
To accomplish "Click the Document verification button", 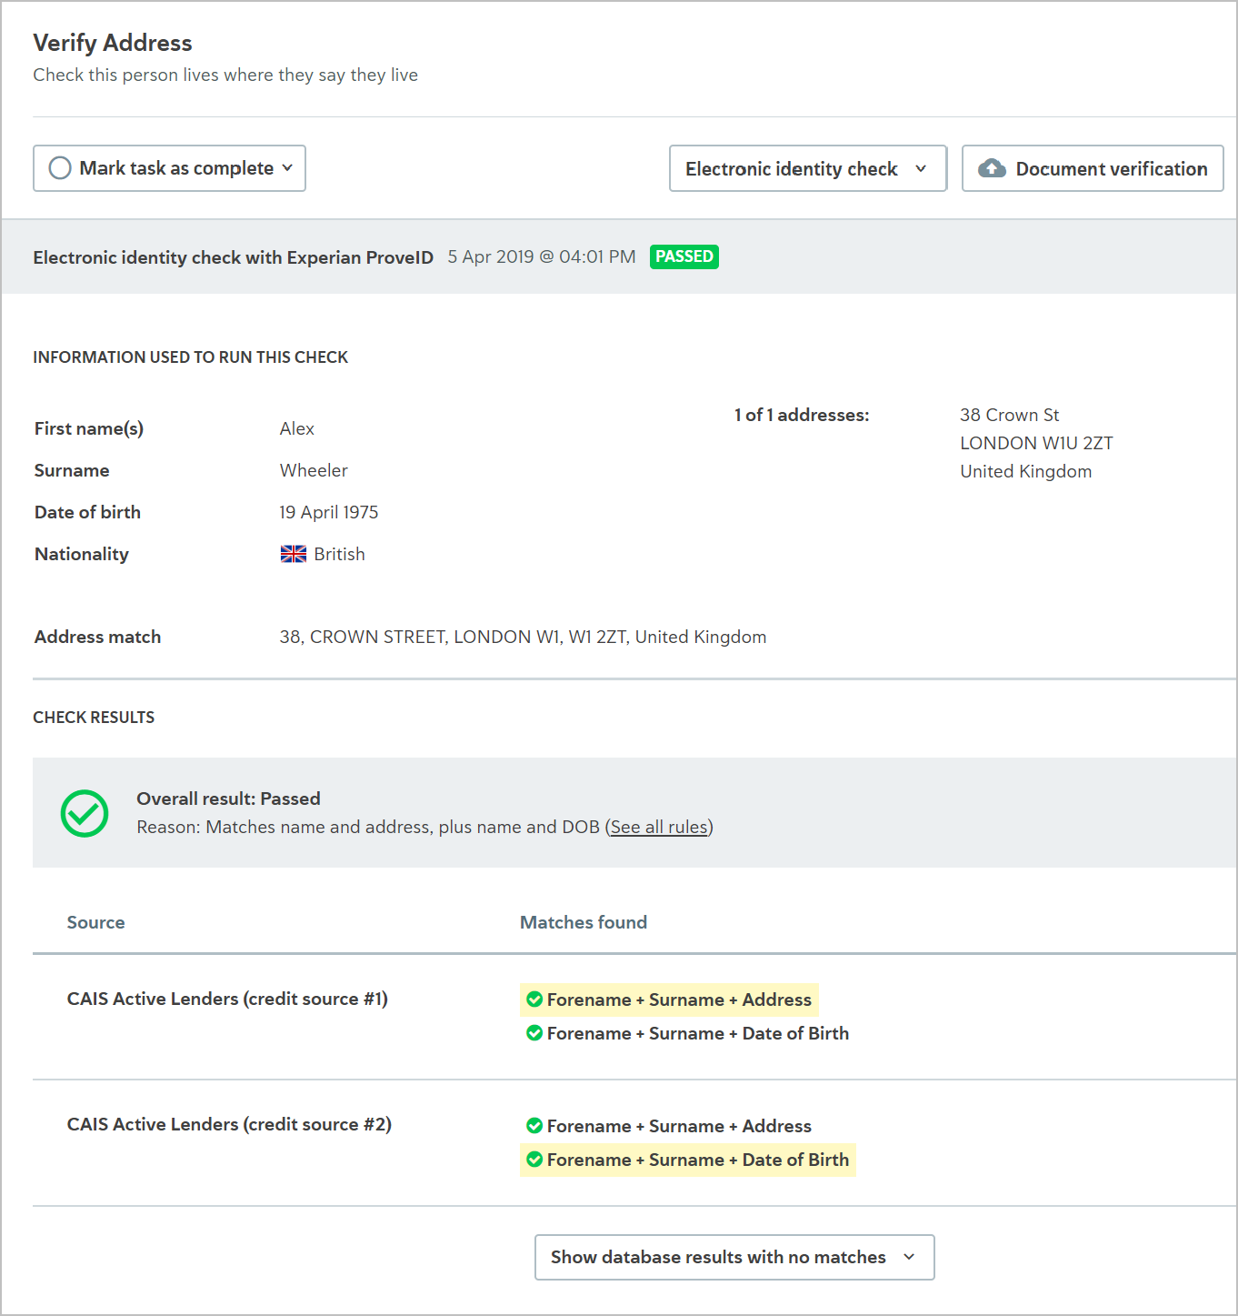I will pyautogui.click(x=1093, y=168).
